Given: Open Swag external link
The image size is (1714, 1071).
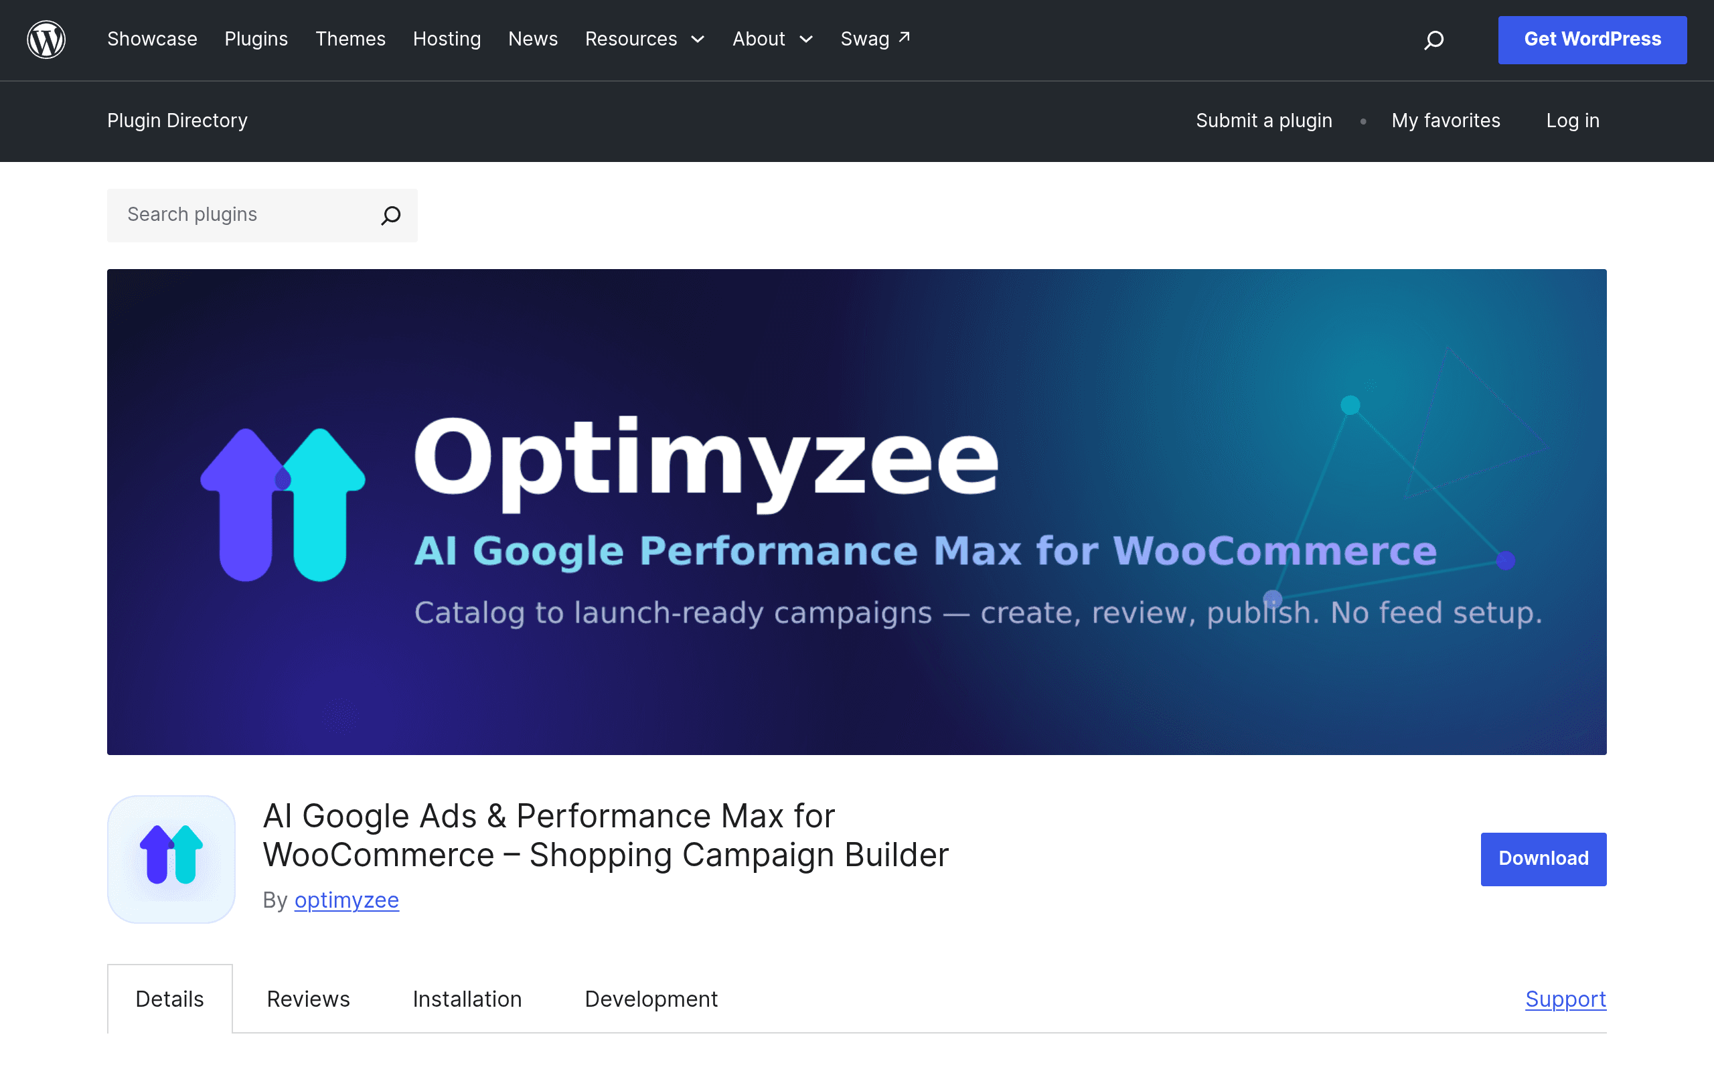Looking at the screenshot, I should [876, 39].
